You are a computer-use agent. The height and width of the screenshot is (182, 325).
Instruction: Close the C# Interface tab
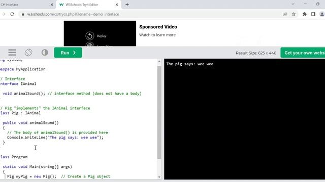(x=52, y=5)
